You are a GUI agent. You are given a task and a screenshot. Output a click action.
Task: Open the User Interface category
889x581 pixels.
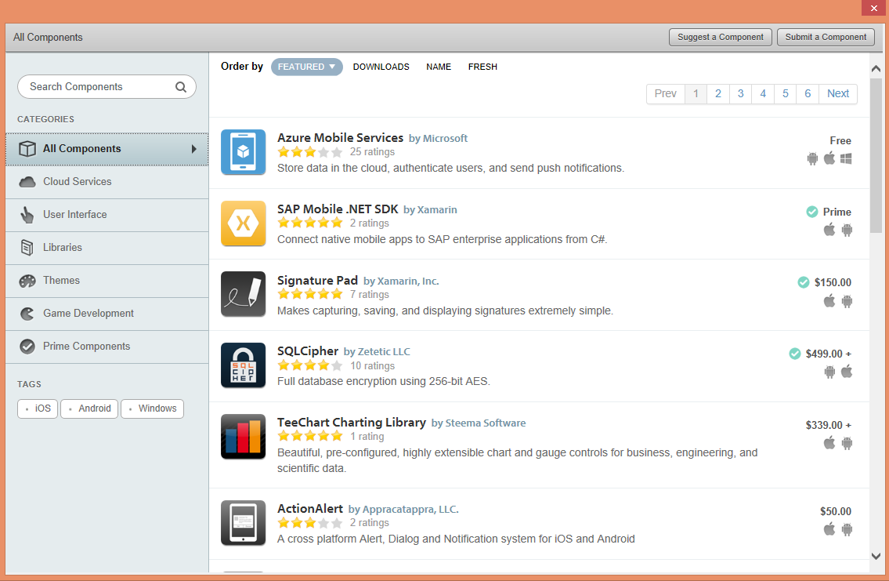107,215
